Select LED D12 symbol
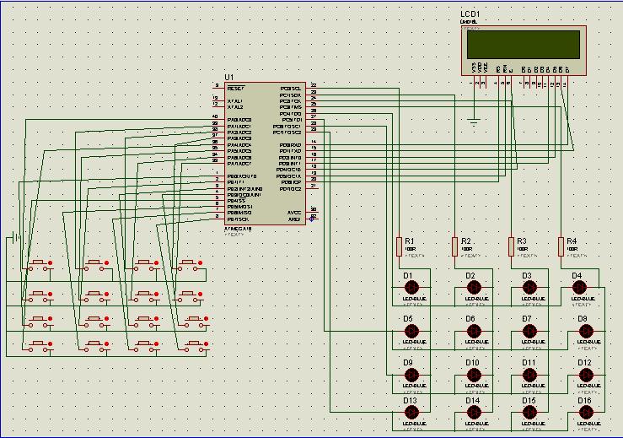623x438 pixels. (586, 375)
